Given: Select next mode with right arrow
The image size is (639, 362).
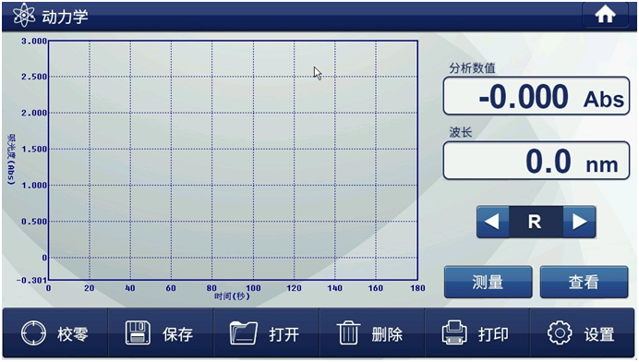Looking at the screenshot, I should [579, 222].
